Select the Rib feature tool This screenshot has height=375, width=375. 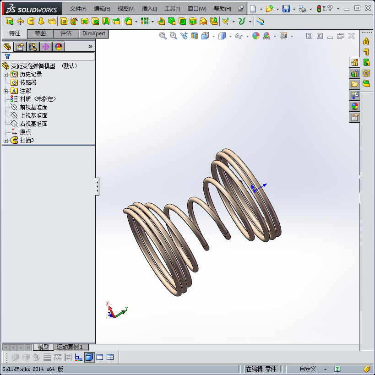[161, 21]
